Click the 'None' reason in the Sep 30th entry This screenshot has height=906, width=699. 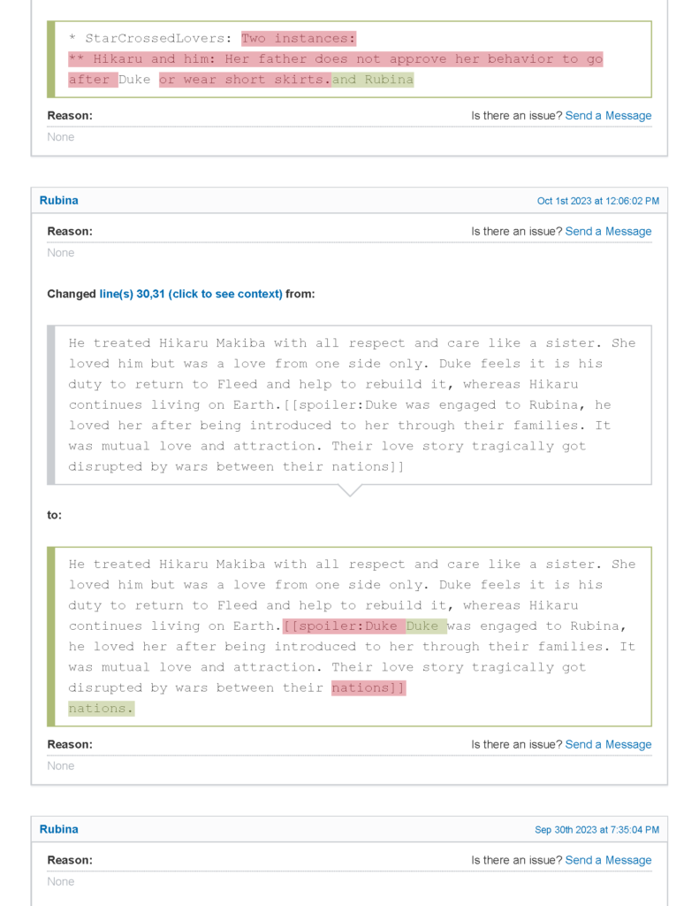point(61,882)
